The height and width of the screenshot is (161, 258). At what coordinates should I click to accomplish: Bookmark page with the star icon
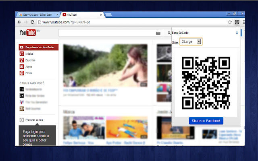230,22
